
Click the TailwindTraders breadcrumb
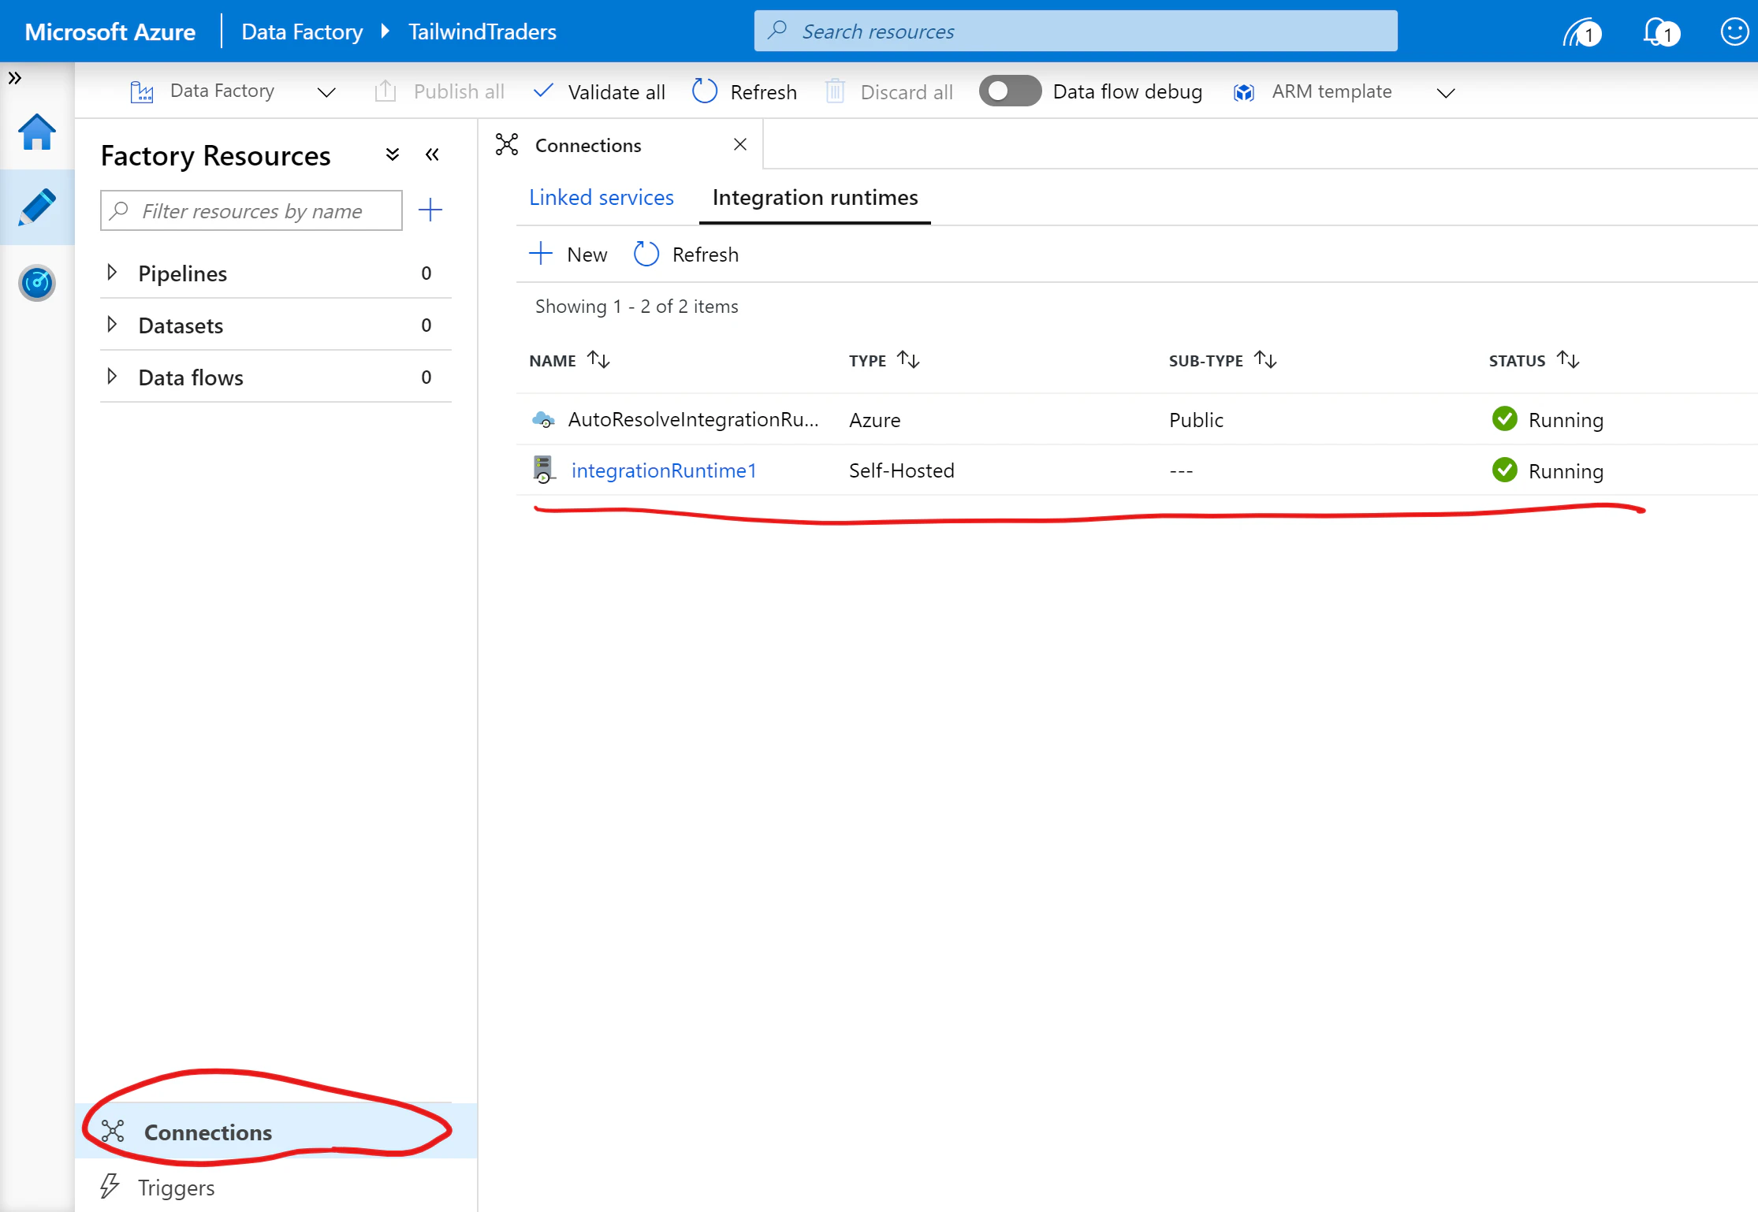tap(482, 32)
